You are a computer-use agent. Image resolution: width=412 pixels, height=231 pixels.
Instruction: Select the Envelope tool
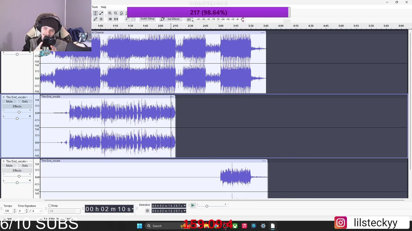[101, 13]
